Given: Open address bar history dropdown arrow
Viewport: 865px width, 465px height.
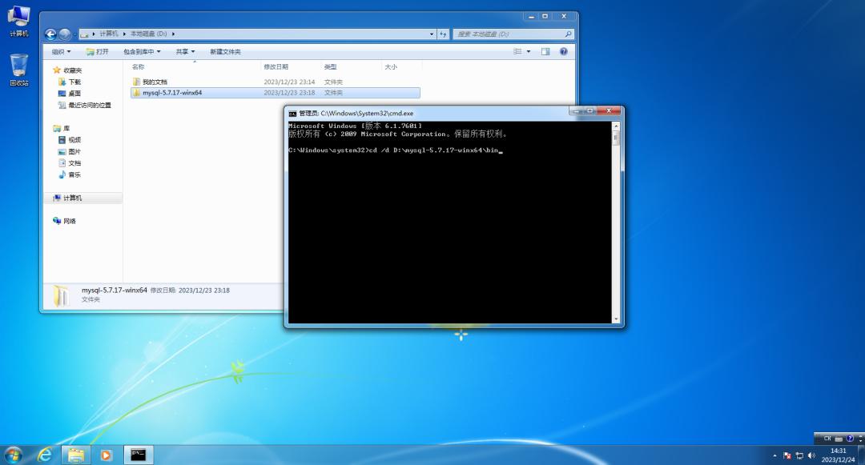Looking at the screenshot, I should point(432,34).
